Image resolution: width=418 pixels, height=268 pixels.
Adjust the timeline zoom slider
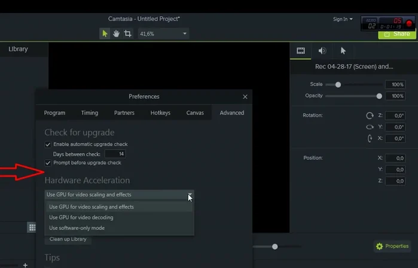click(x=275, y=246)
